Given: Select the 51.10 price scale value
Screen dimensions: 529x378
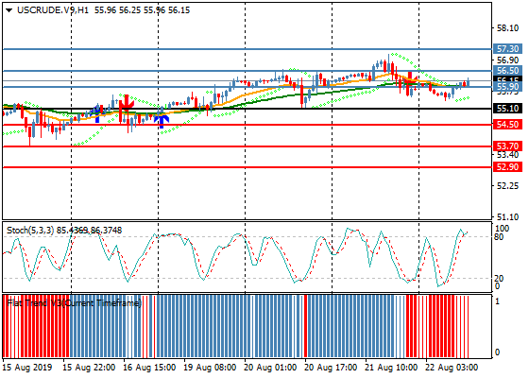Looking at the screenshot, I should pyautogui.click(x=508, y=217).
